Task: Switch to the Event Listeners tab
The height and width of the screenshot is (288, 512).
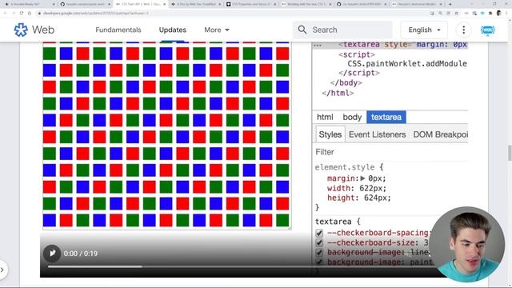Action: pos(377,134)
